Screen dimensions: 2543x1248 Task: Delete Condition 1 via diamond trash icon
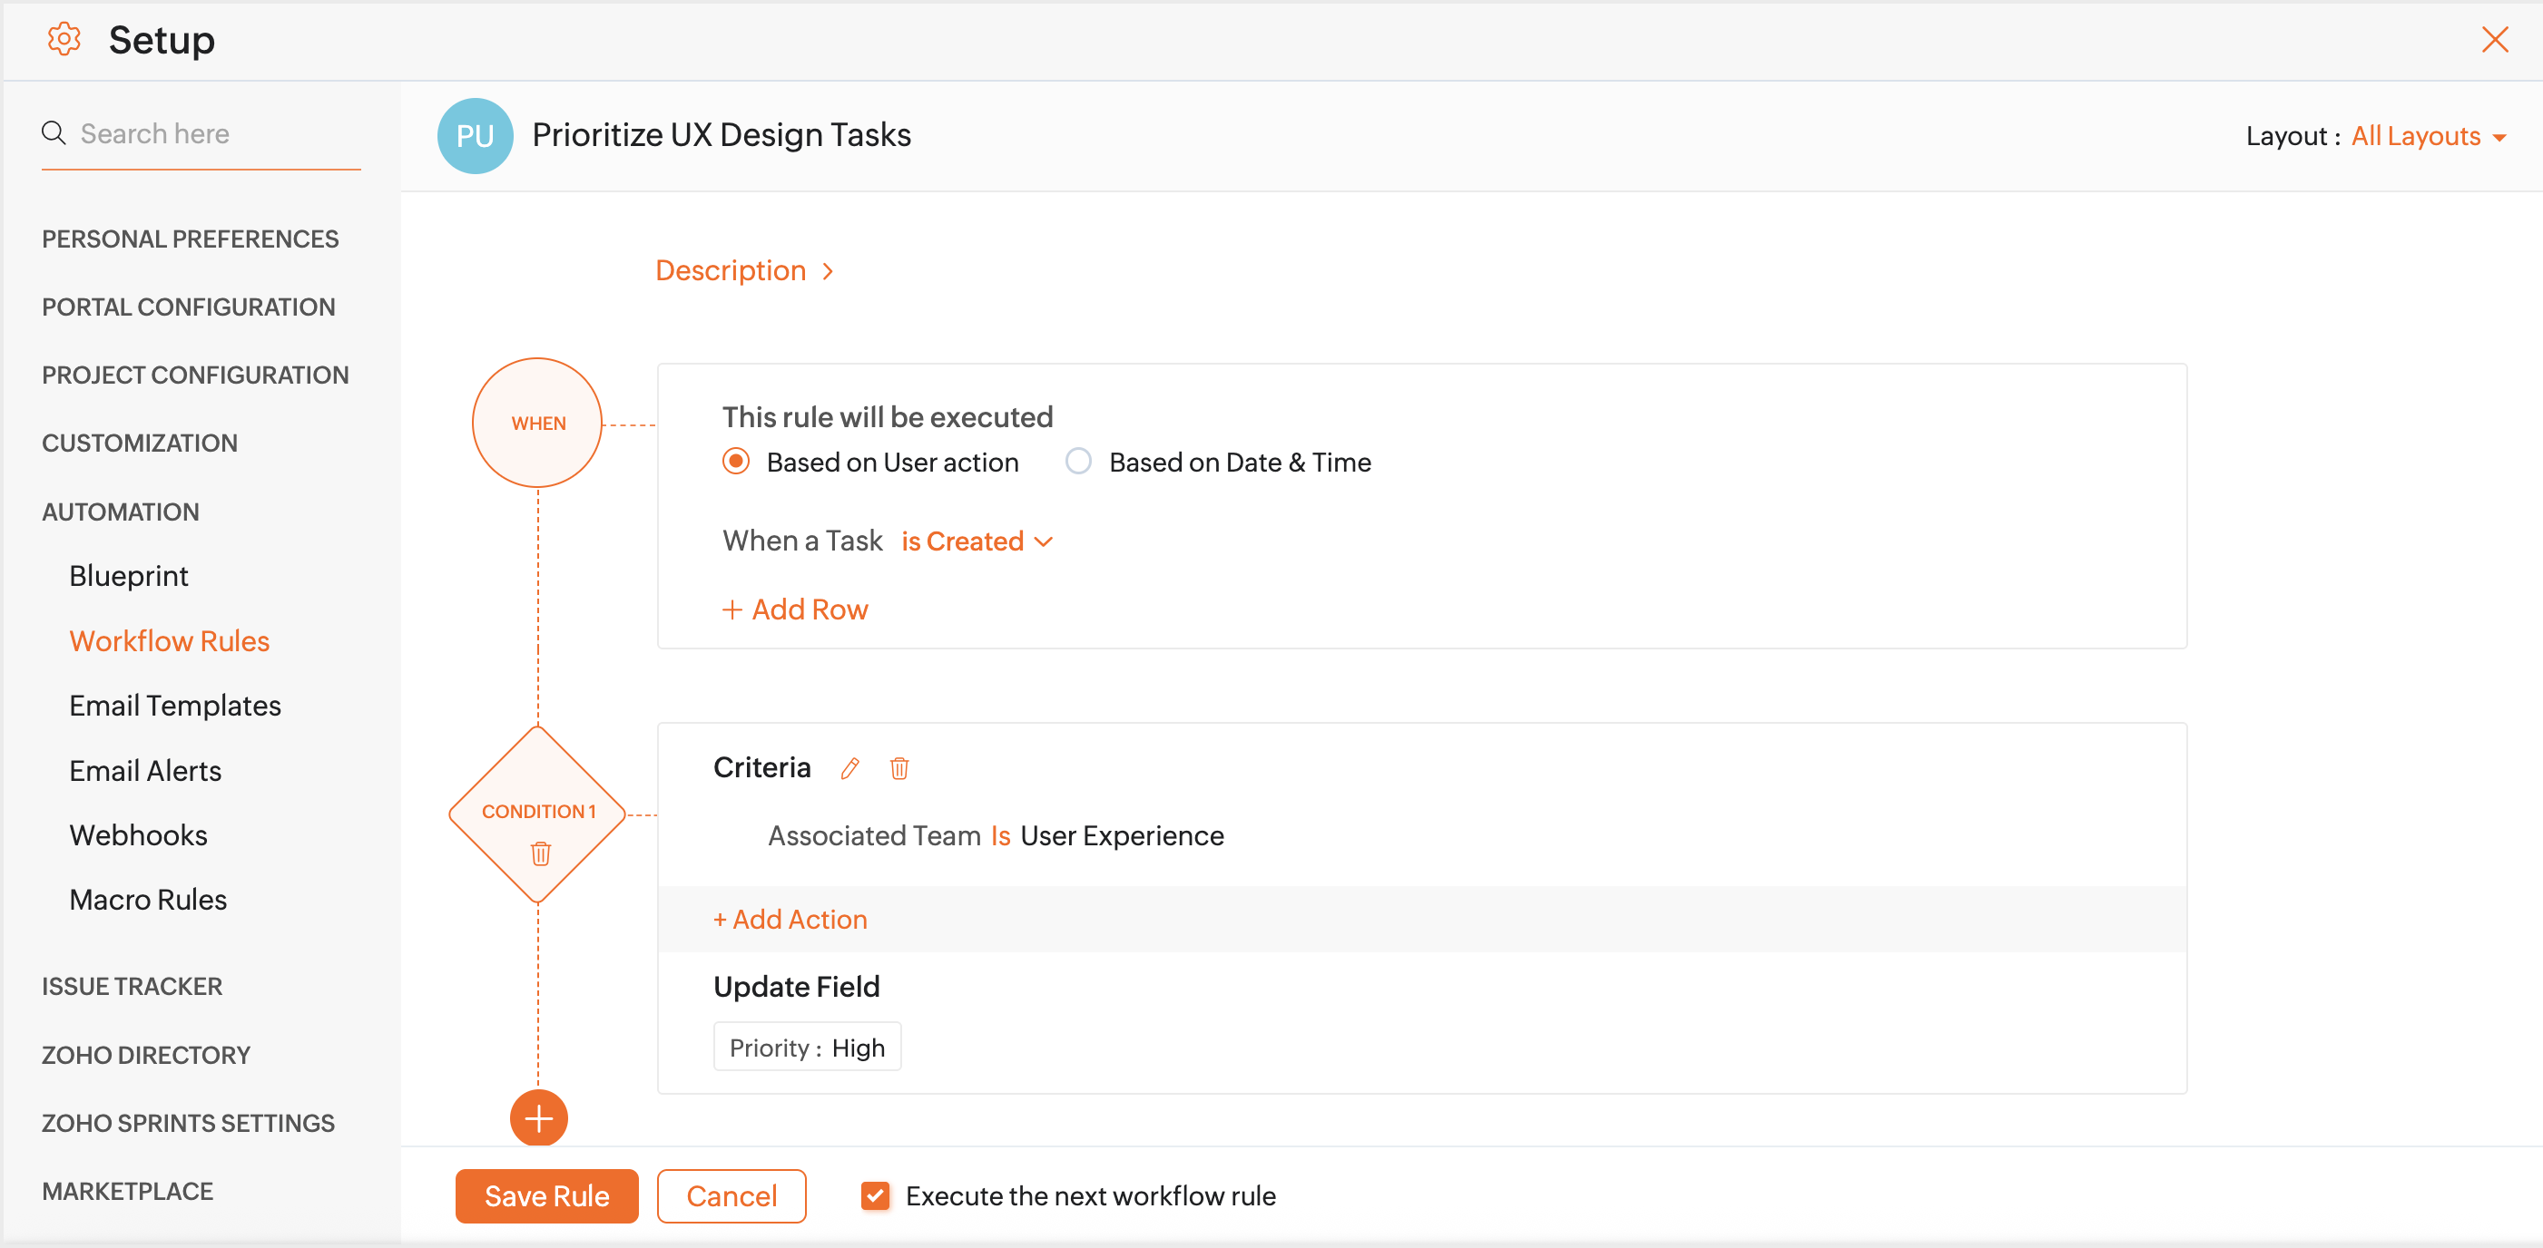click(x=540, y=853)
